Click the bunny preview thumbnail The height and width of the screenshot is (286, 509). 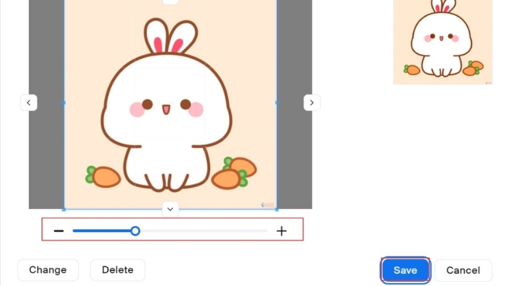[x=442, y=41]
